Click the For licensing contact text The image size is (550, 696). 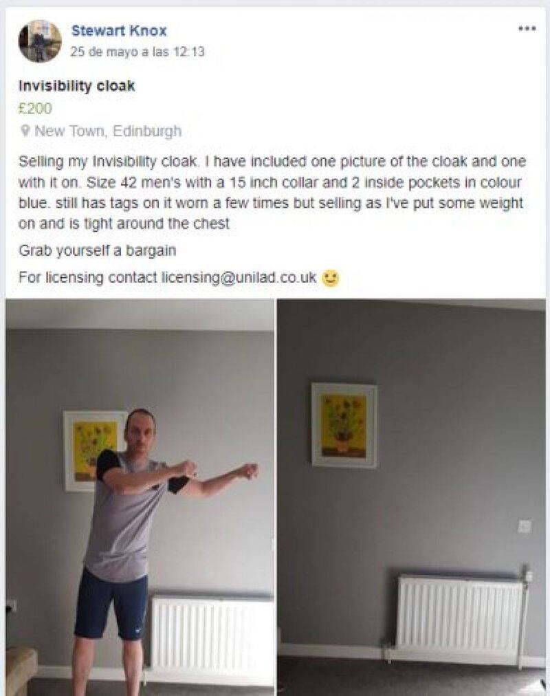click(88, 277)
